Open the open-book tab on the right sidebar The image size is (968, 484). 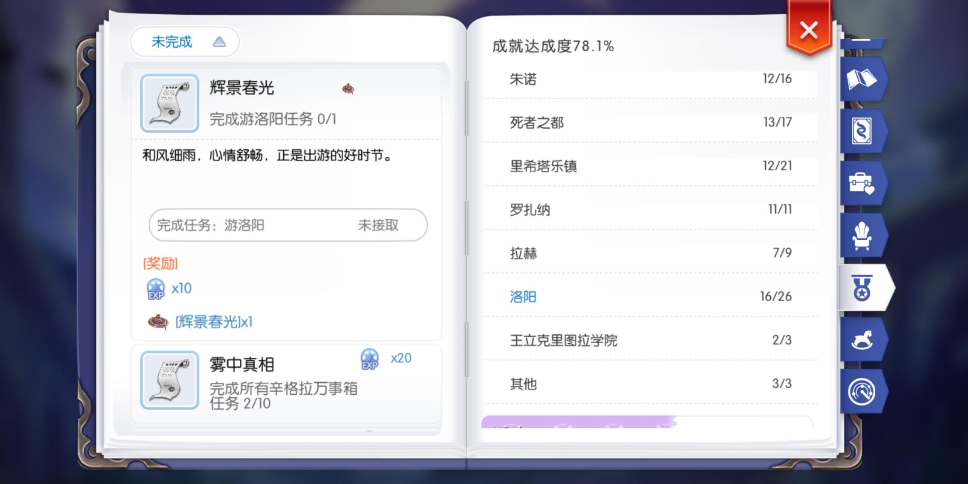pyautogui.click(x=863, y=79)
